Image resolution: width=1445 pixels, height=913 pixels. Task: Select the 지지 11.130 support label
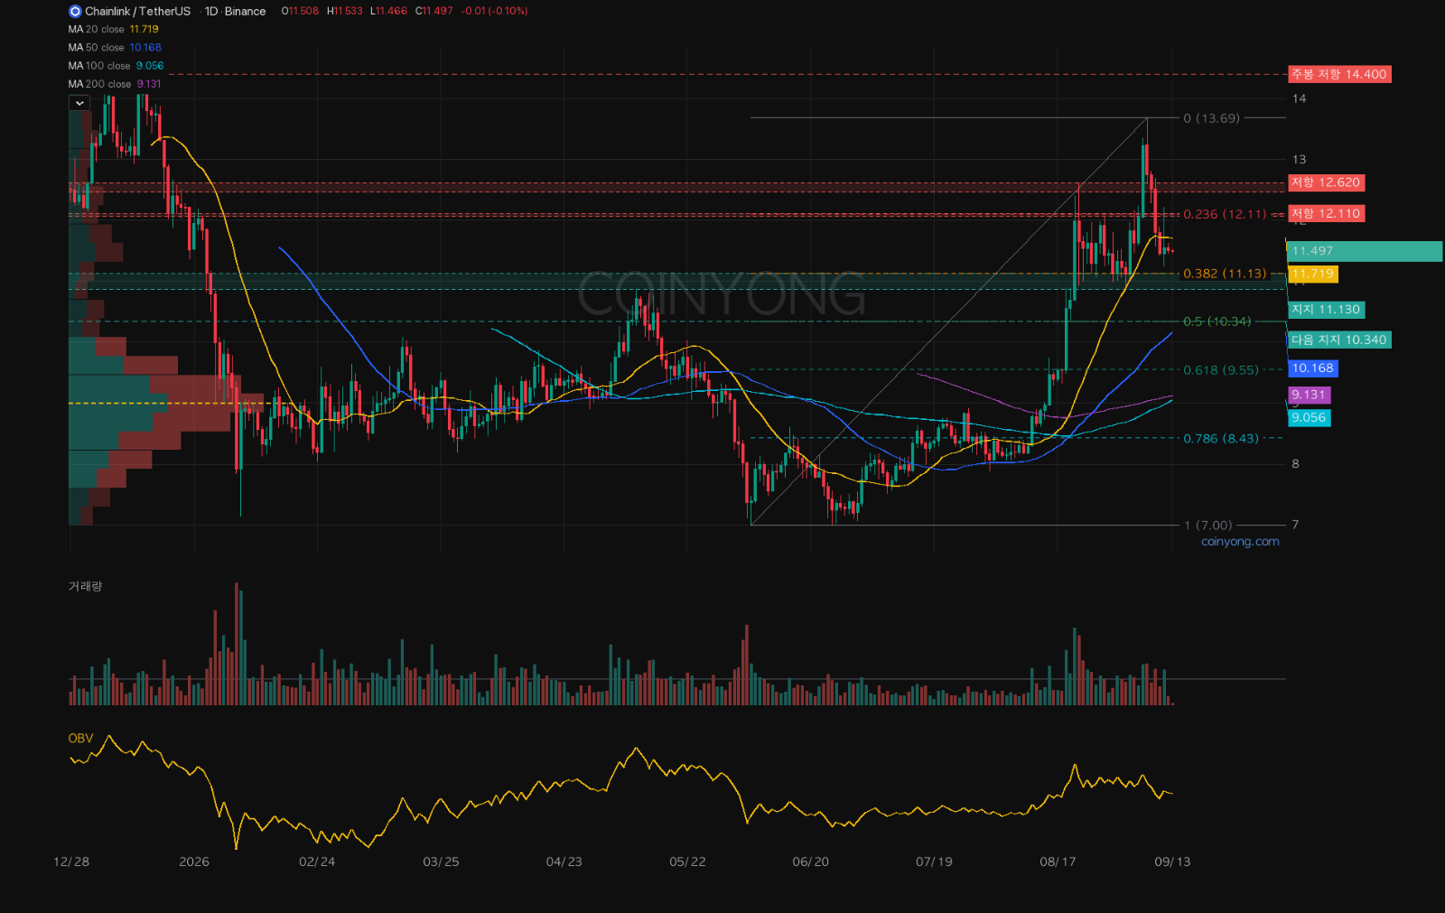(x=1326, y=310)
